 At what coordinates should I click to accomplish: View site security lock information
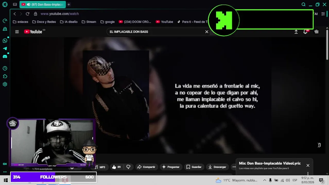click(36, 14)
